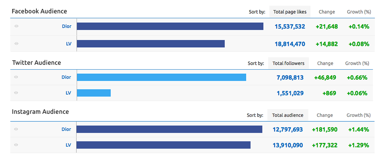
Task: Sort Facebook Audience by Change
Action: 327,12
